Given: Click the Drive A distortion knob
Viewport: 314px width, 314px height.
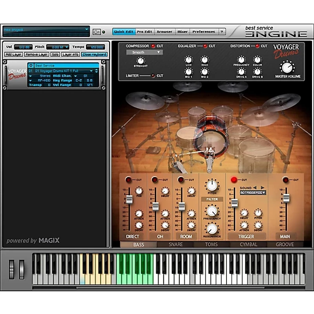Looking at the screenshot, I should [241, 71].
